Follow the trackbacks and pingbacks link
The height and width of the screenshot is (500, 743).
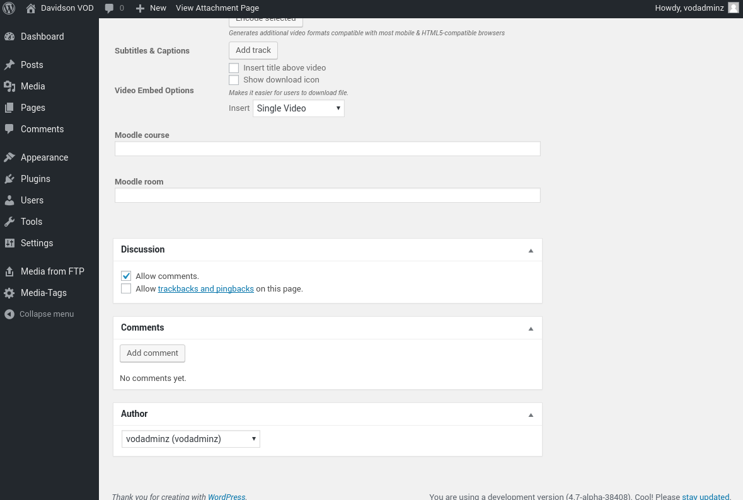click(x=205, y=289)
